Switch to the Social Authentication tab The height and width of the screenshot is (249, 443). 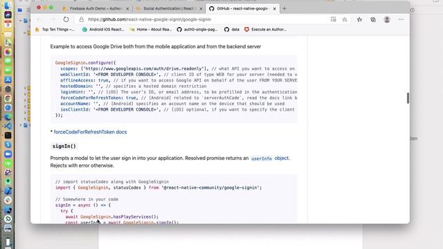(x=169, y=9)
